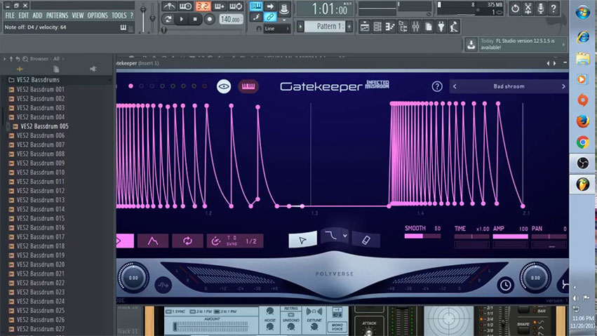
Task: Click the tempo tapper icon
Action: coord(454,27)
